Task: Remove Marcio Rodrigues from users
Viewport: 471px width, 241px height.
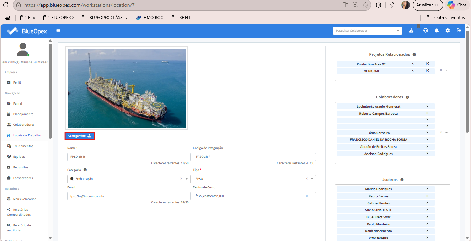Action: tap(427, 189)
